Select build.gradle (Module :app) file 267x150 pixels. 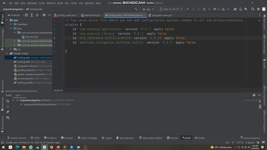tap(30, 62)
